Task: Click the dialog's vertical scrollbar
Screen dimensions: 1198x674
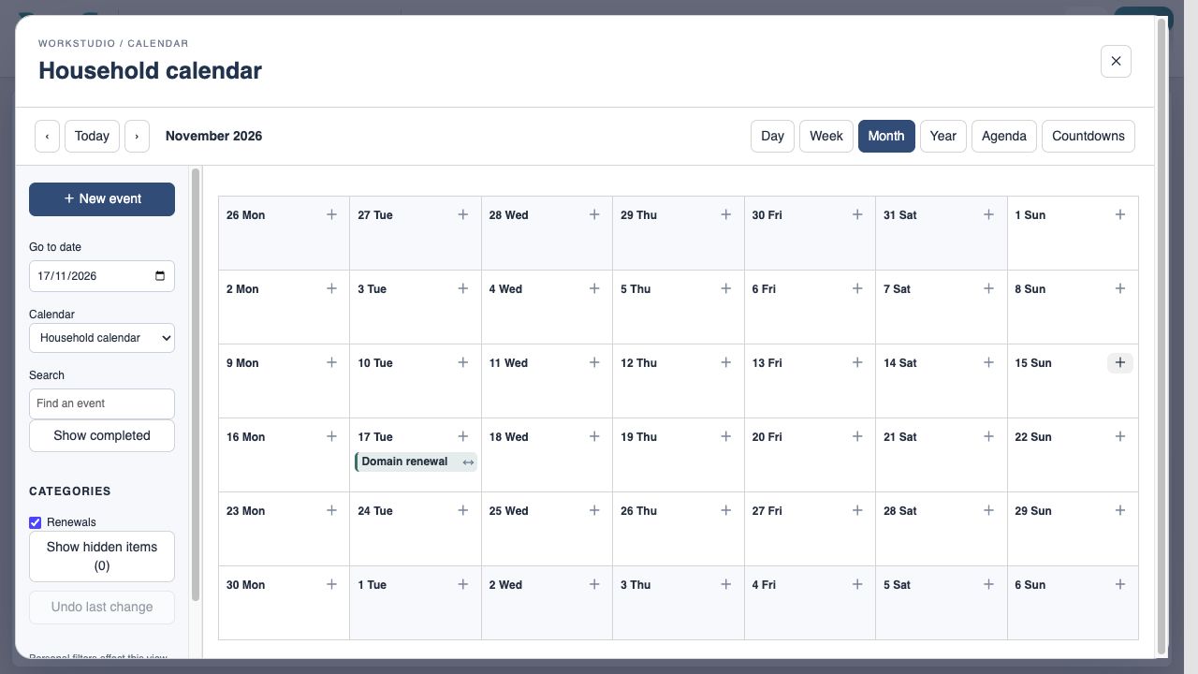Action: click(x=1161, y=336)
